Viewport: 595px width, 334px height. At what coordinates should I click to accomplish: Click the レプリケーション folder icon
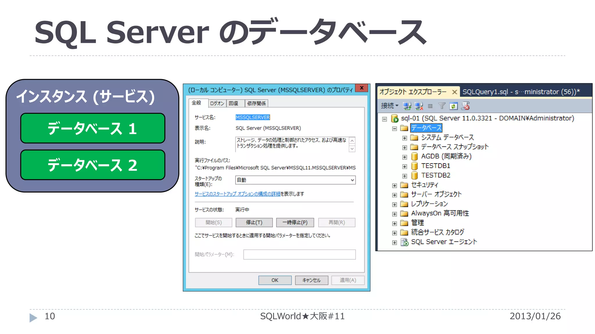coord(404,204)
